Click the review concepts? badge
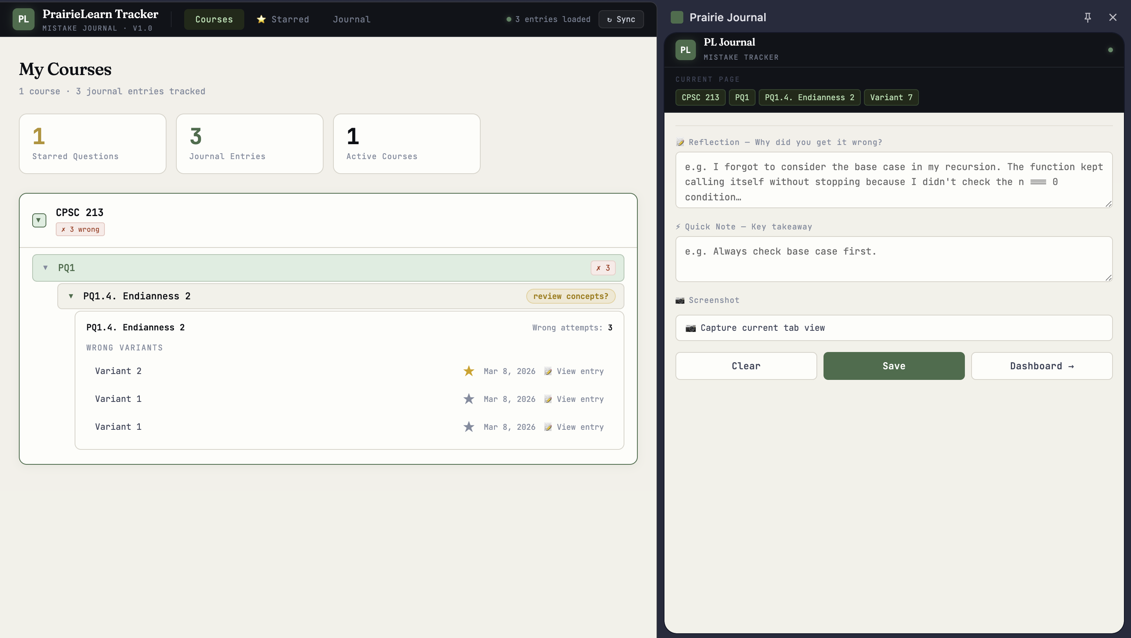 click(570, 296)
